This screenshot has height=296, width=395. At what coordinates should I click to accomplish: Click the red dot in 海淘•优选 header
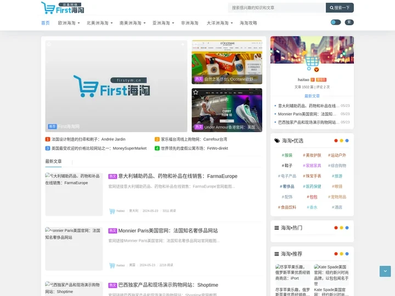[336, 141]
